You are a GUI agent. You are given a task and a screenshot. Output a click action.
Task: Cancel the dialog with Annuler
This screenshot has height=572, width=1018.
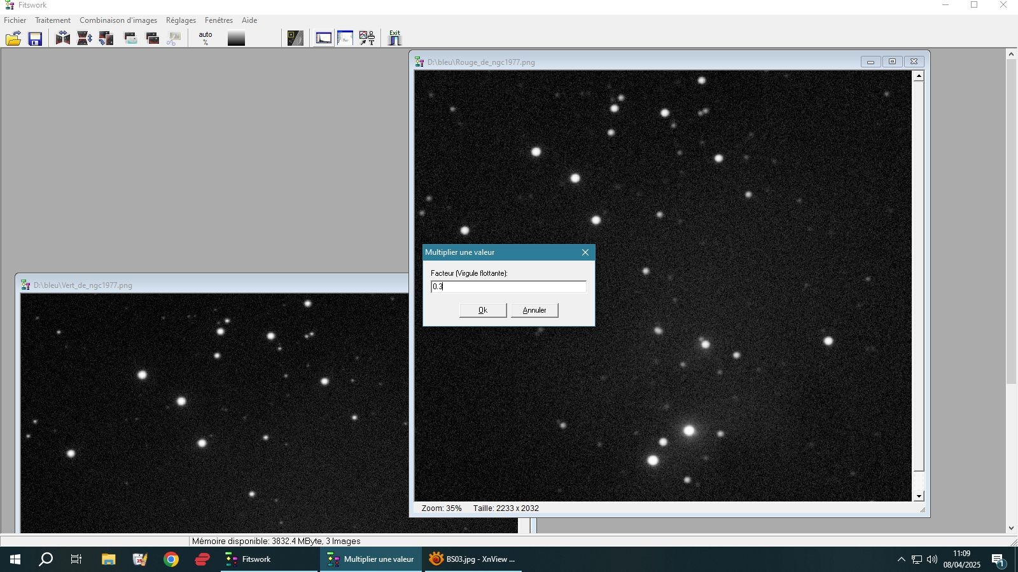534,310
